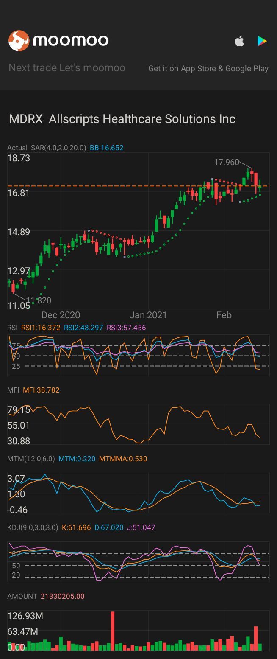Click the Jan 2021 date label
The width and height of the screenshot is (277, 659).
click(x=148, y=315)
